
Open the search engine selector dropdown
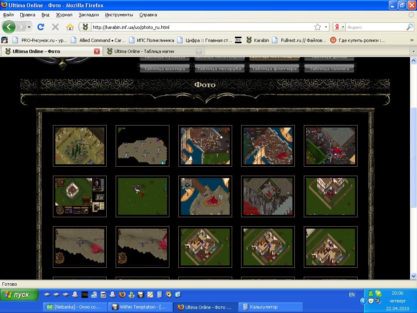tap(343, 27)
